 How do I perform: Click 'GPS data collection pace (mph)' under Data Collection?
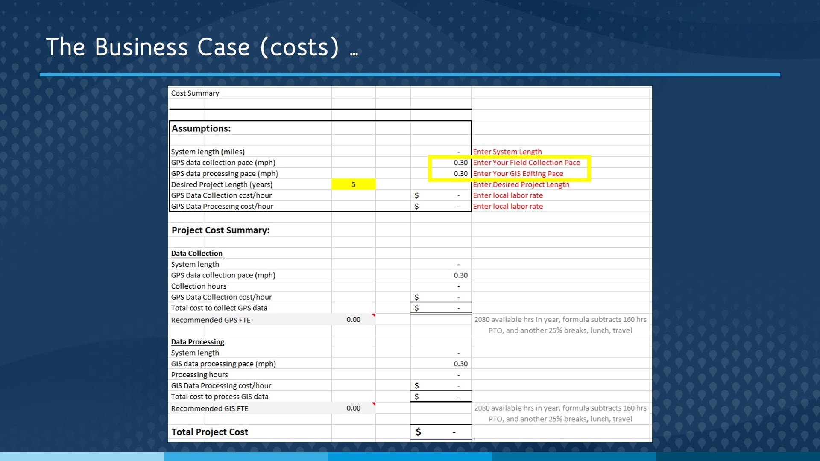click(x=223, y=275)
